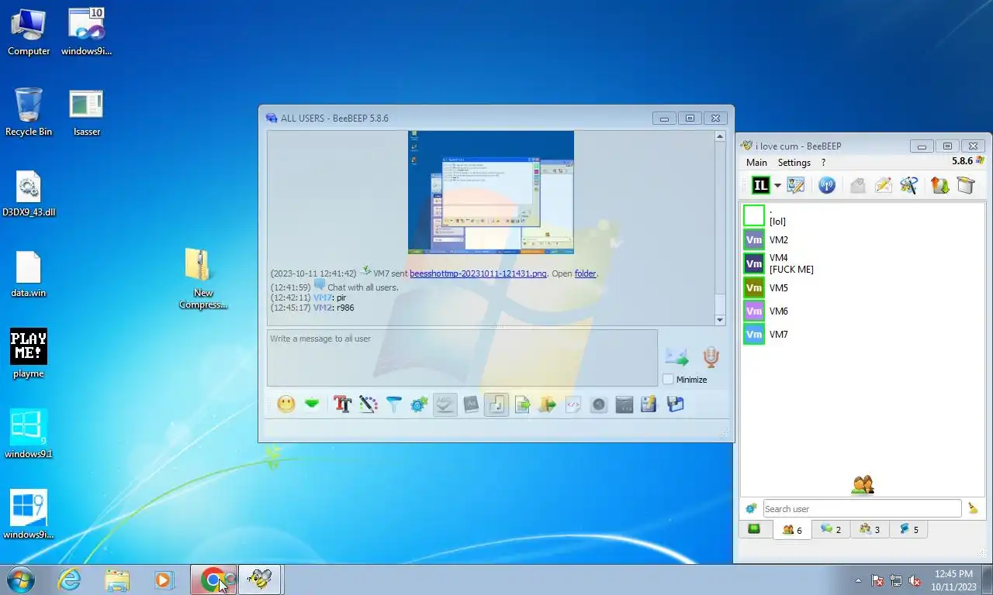Open the Windows Start menu
The width and height of the screenshot is (993, 595).
click(19, 580)
